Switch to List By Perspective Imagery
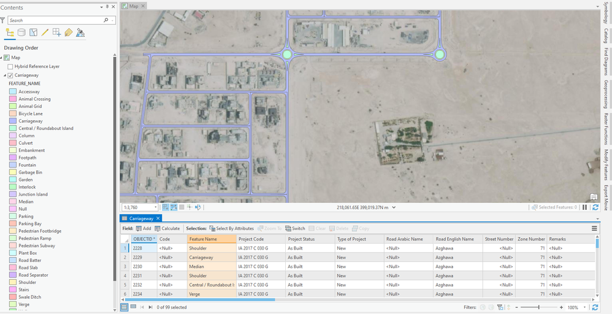Screen dimensions: 612x314 pyautogui.click(x=80, y=33)
